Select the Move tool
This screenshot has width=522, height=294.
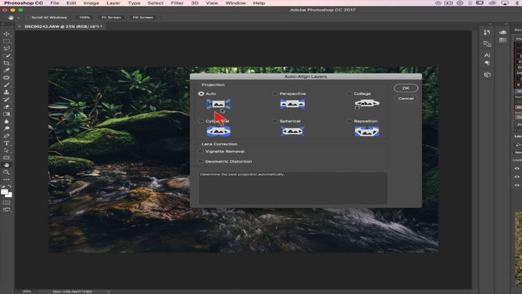pyautogui.click(x=7, y=33)
